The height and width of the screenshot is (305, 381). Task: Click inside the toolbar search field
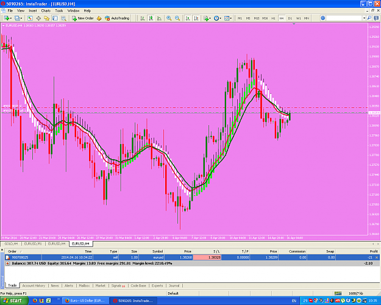pyautogui.click(x=344, y=18)
